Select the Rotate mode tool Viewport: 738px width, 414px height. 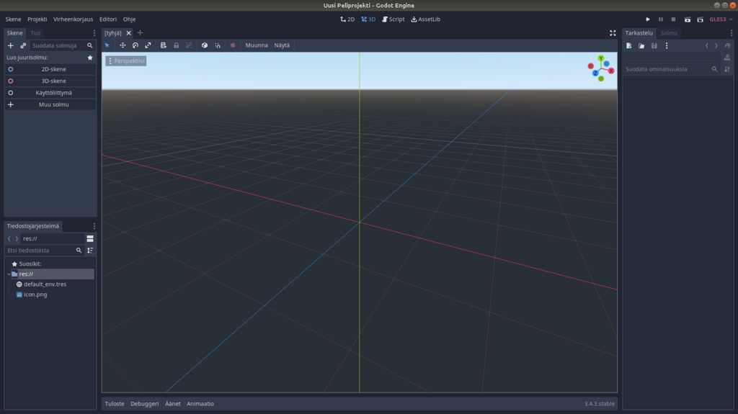(135, 45)
